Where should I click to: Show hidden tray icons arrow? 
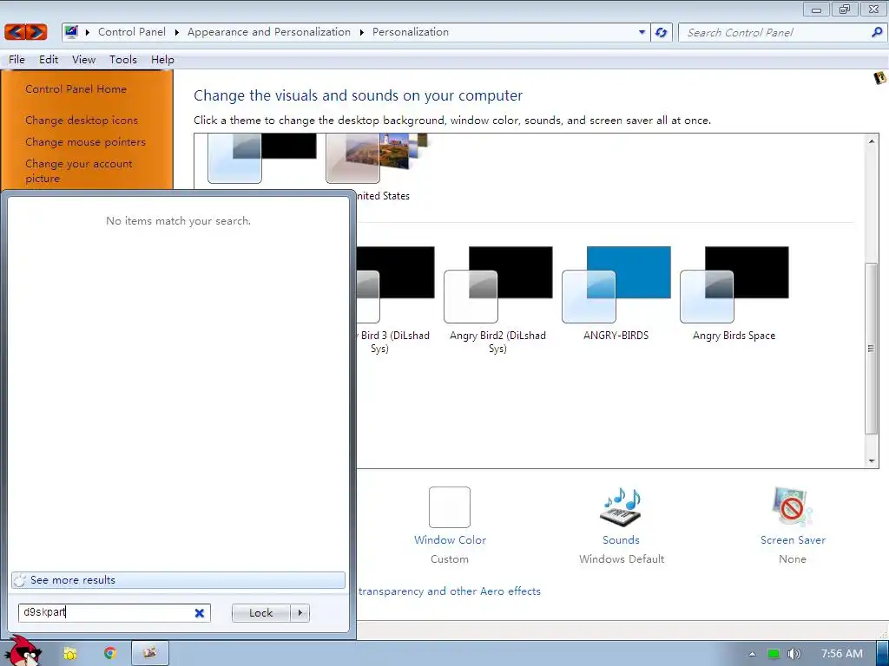tap(752, 654)
